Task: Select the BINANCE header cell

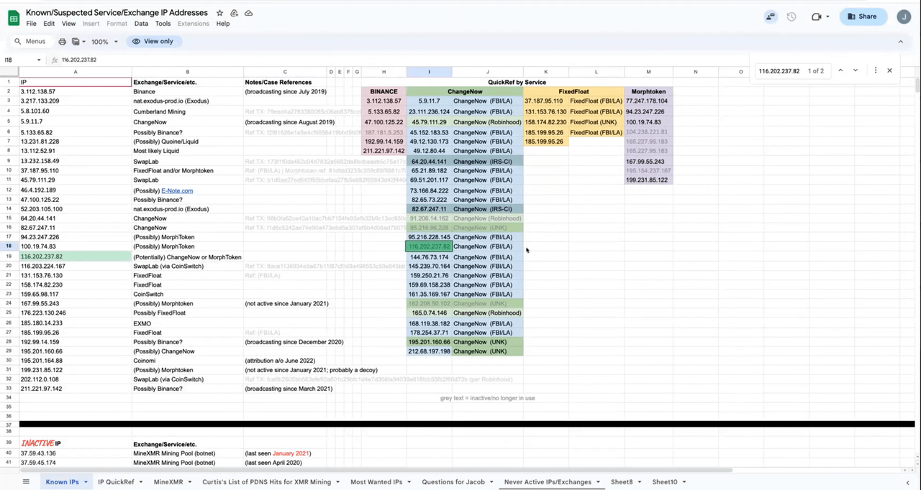Action: [384, 92]
